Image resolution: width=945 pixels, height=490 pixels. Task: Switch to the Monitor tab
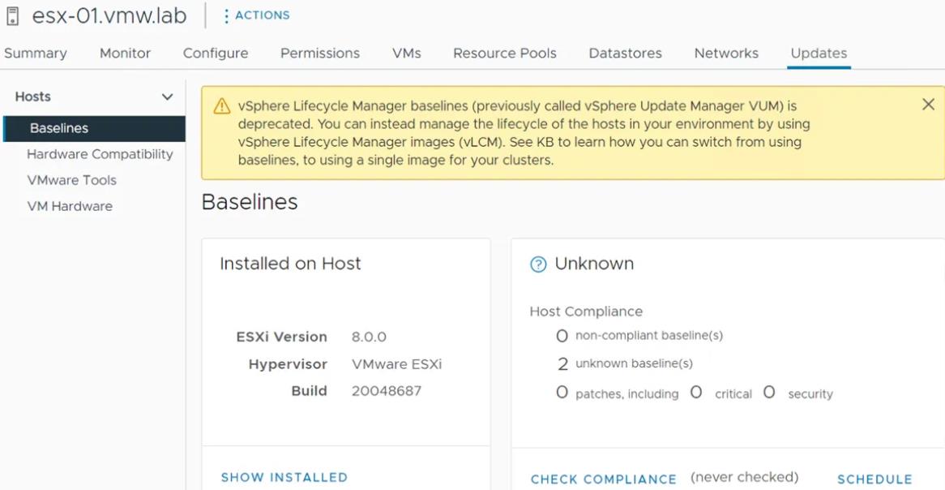126,53
